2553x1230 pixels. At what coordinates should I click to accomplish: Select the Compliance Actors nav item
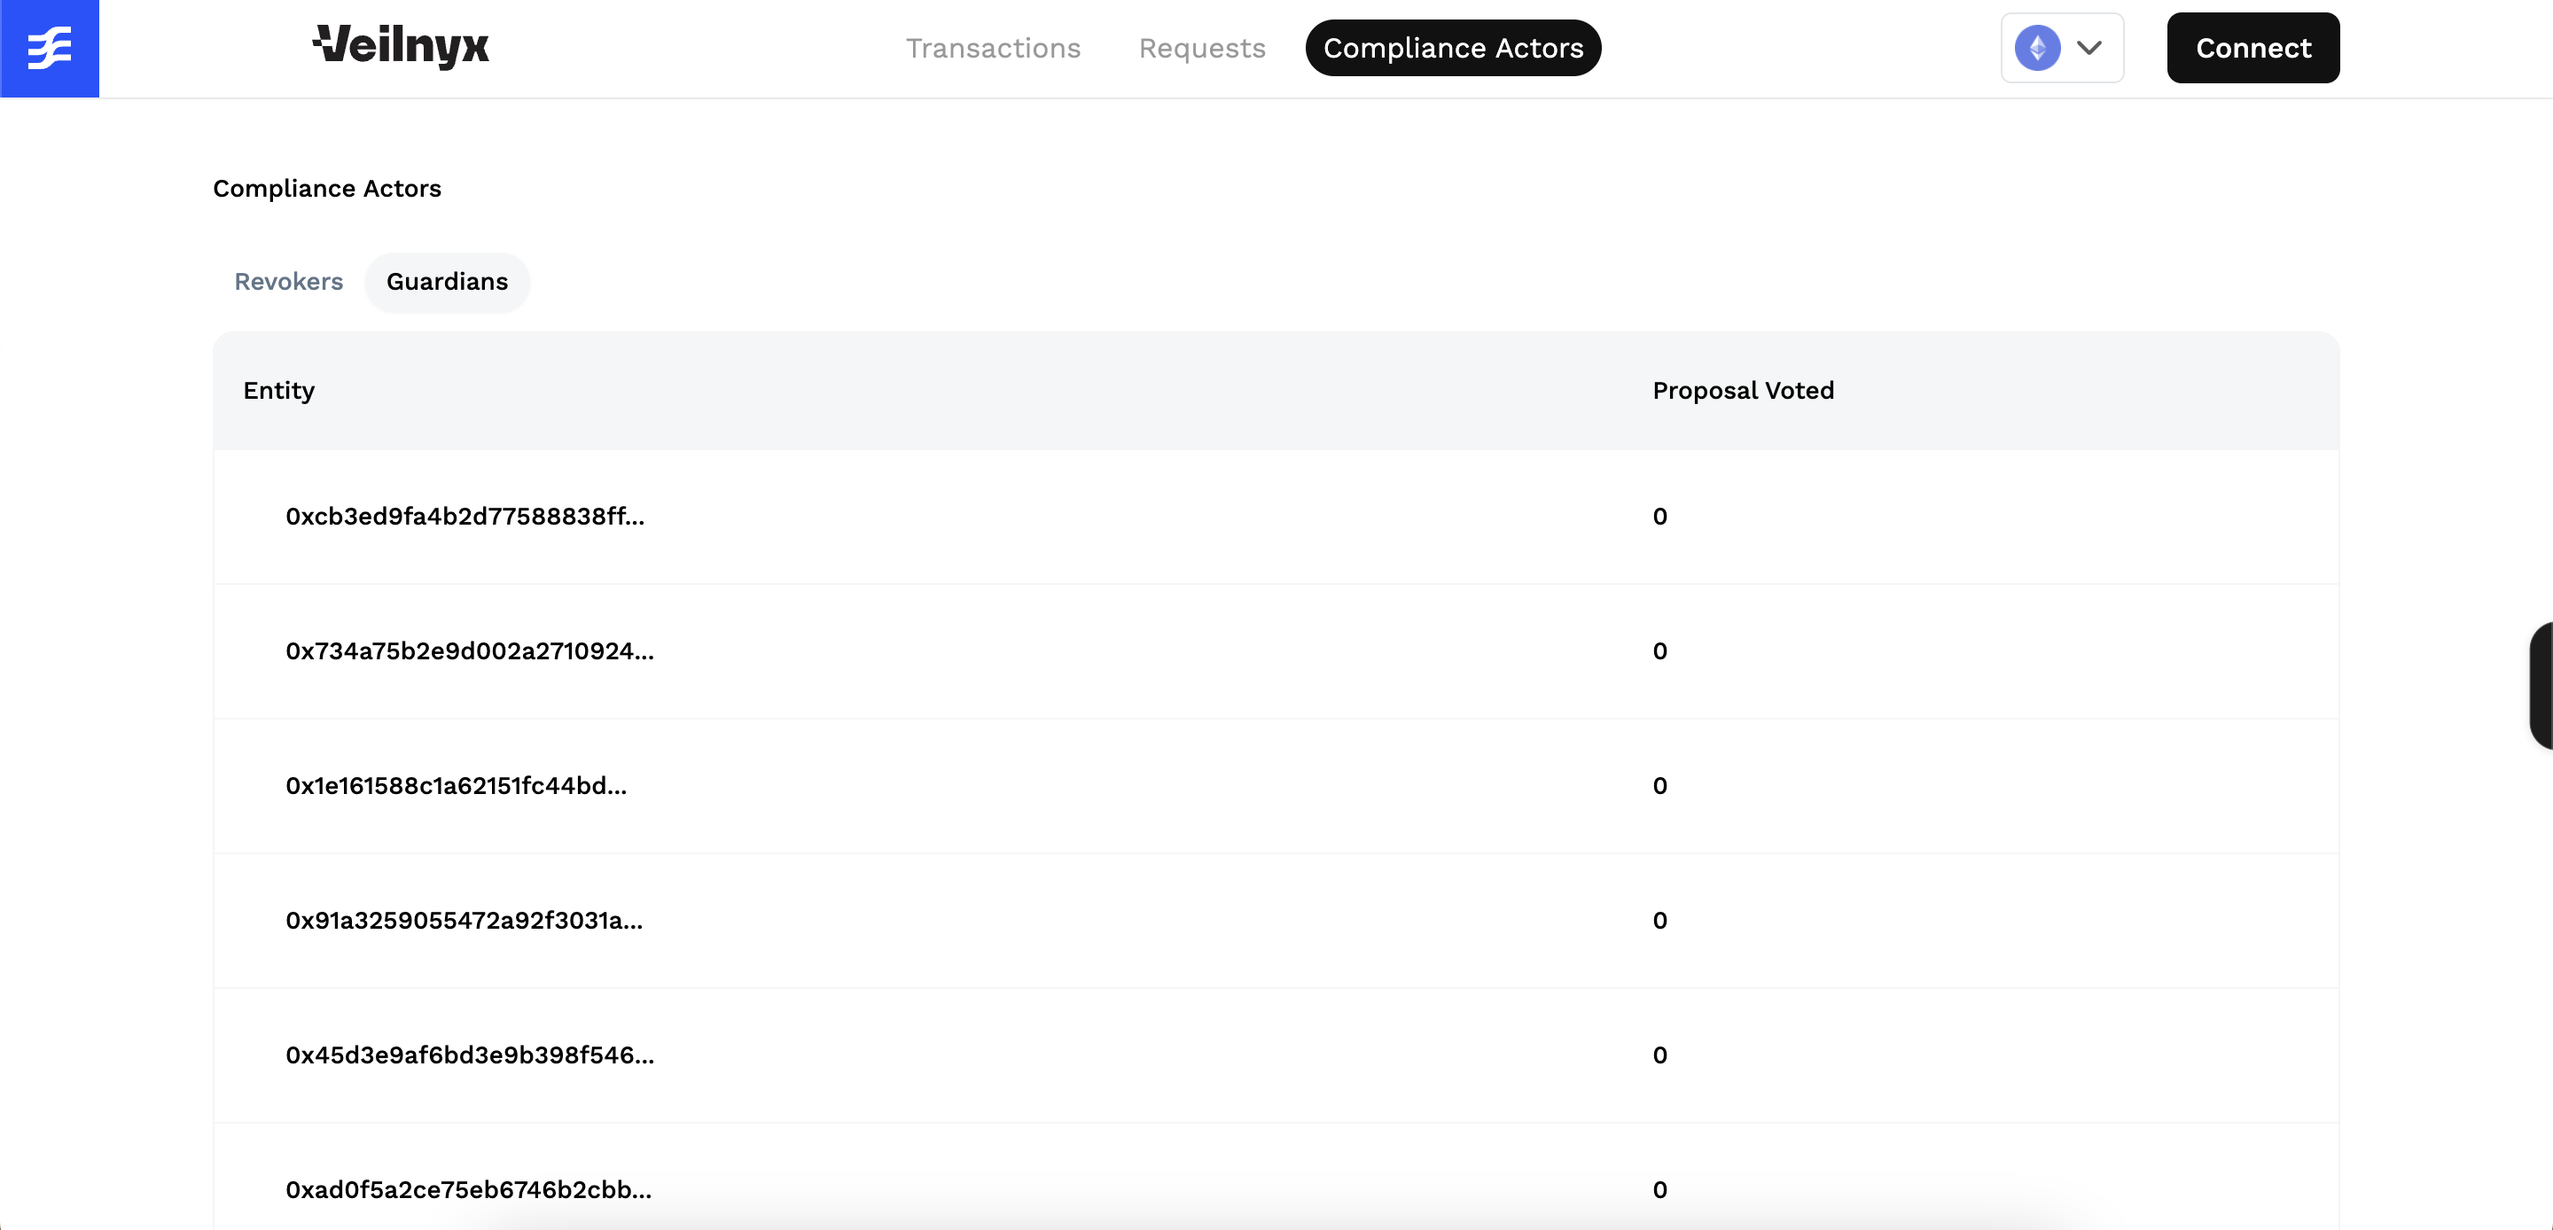point(1452,48)
